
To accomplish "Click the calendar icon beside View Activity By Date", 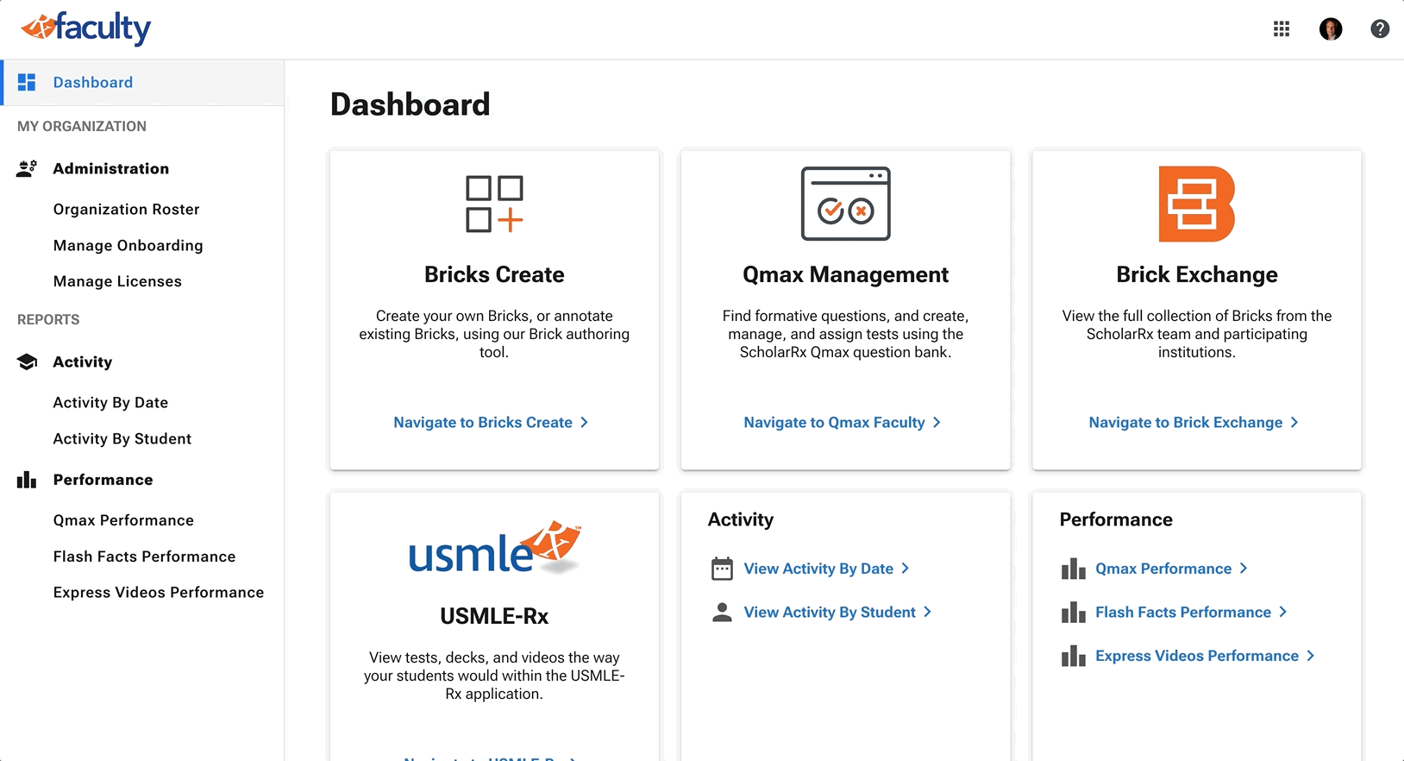I will tap(722, 569).
